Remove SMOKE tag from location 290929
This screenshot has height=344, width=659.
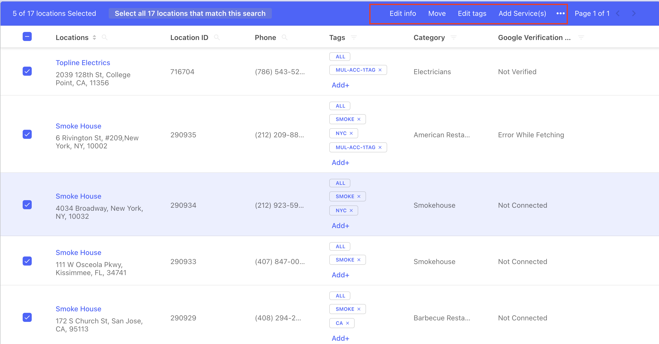[x=359, y=309]
